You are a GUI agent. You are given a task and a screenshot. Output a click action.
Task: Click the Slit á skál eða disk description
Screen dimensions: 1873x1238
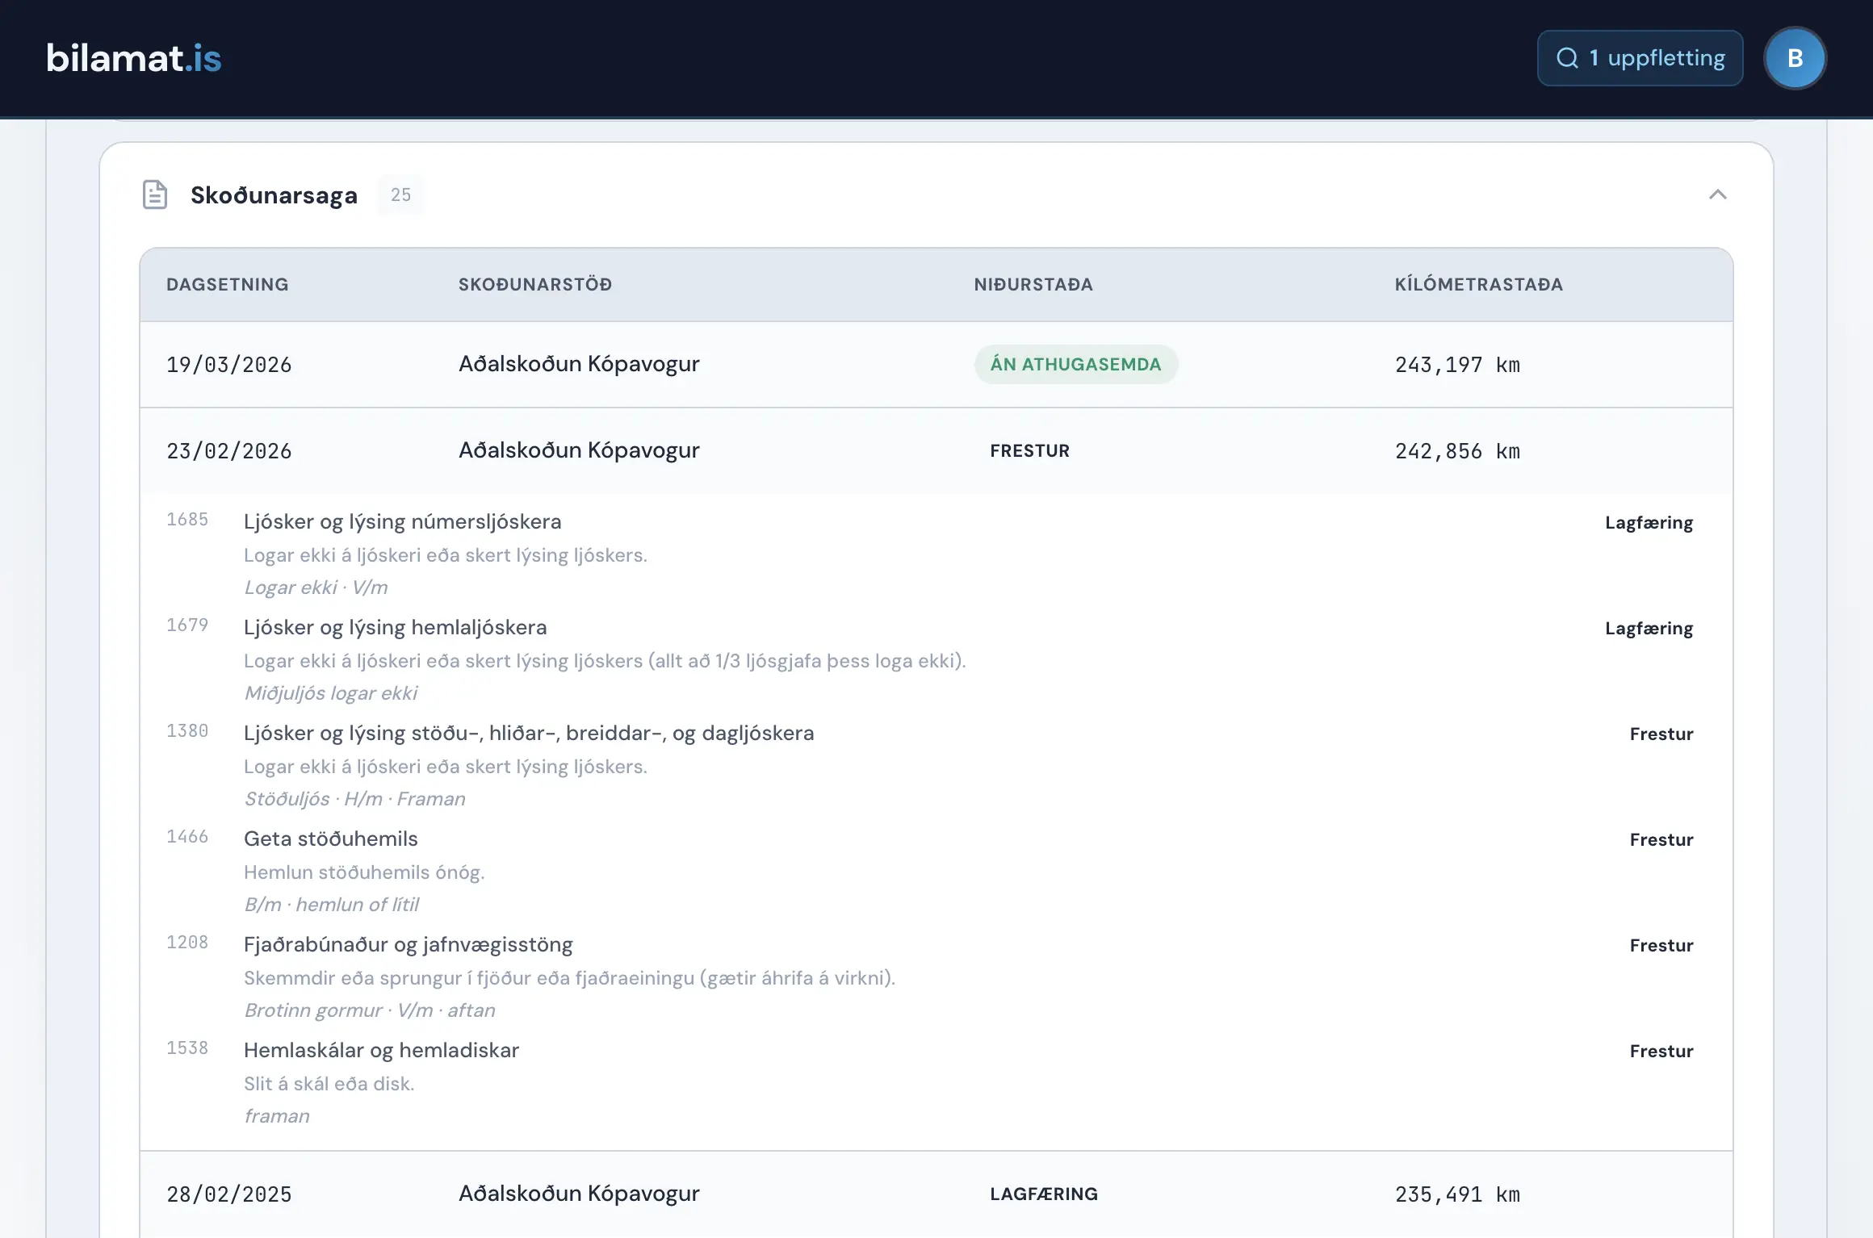click(329, 1084)
